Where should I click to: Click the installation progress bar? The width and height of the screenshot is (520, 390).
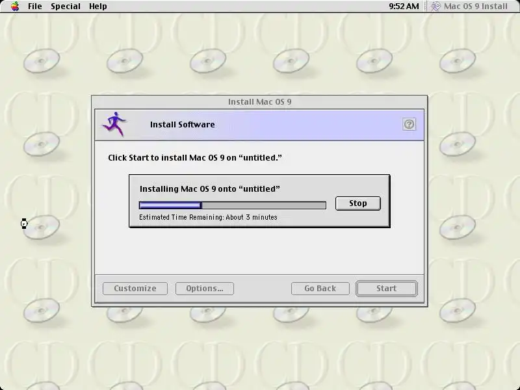pos(233,205)
